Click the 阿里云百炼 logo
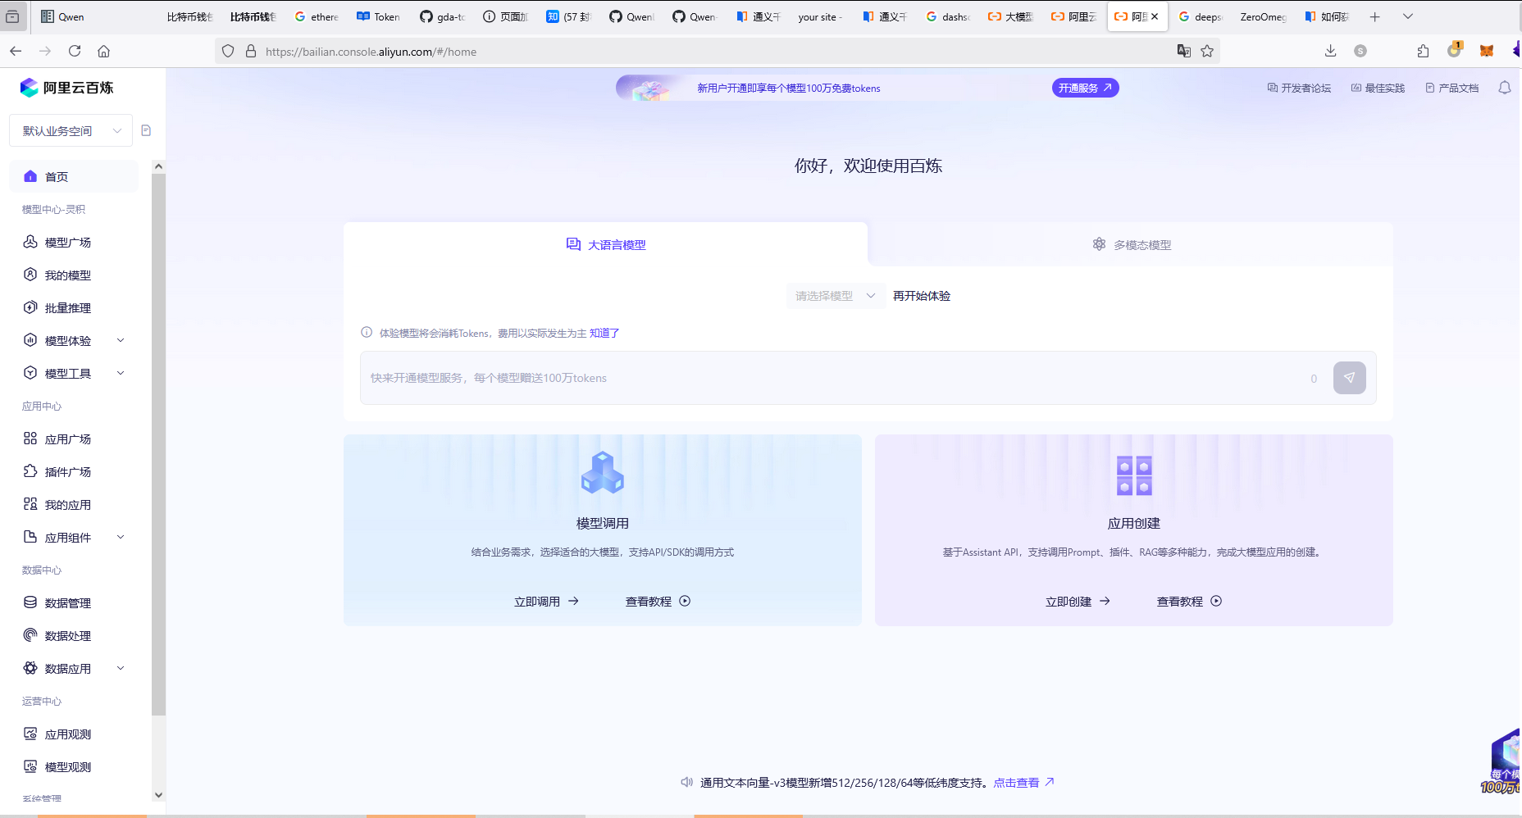Image resolution: width=1522 pixels, height=818 pixels. click(x=67, y=88)
